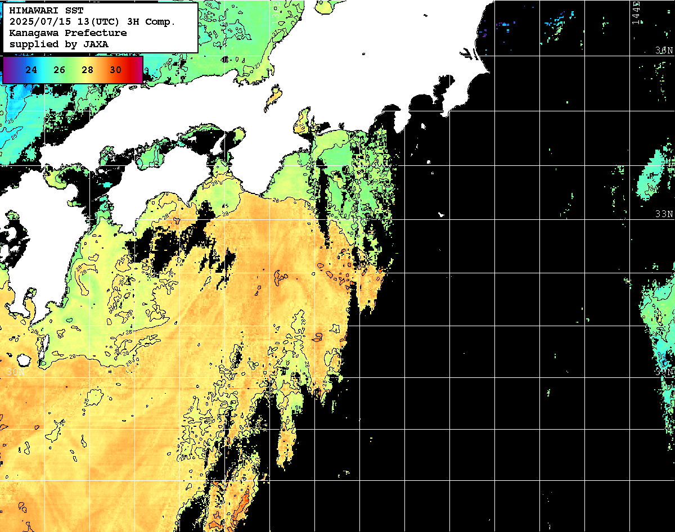675x532 pixels.
Task: Click the '28' value on the legend
Action: coord(88,70)
